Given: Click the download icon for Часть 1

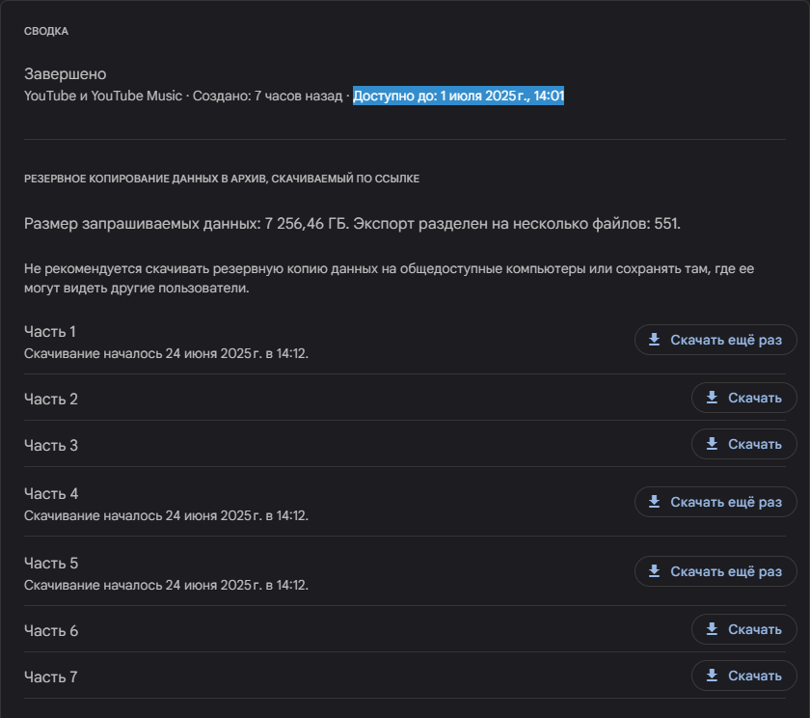Looking at the screenshot, I should [655, 340].
